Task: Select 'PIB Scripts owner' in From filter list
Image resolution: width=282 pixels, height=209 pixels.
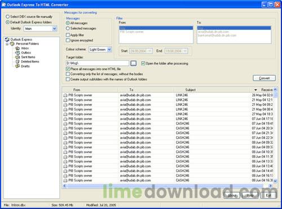Action: pos(156,32)
